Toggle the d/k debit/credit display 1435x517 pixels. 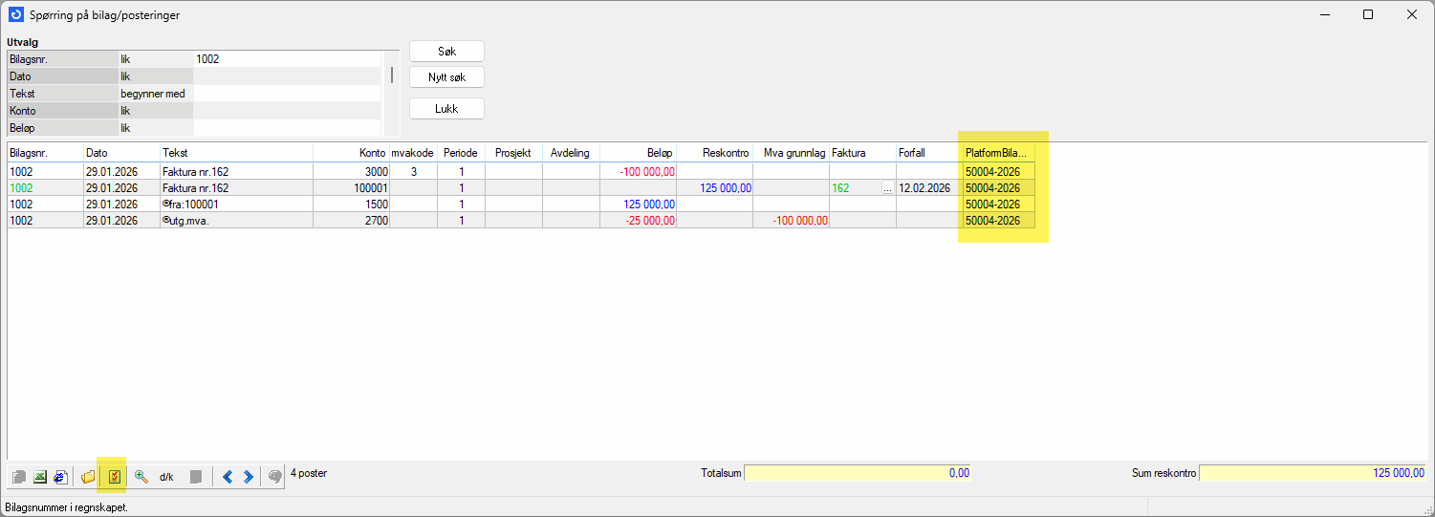(x=166, y=477)
